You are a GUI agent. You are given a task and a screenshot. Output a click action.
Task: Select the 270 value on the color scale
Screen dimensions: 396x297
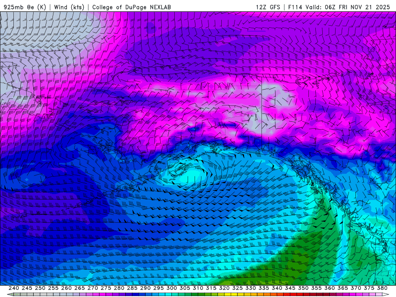pyautogui.click(x=93, y=288)
